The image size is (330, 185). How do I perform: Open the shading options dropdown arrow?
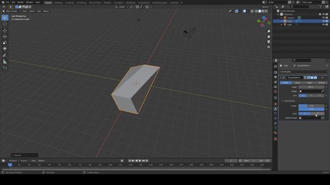click(270, 11)
